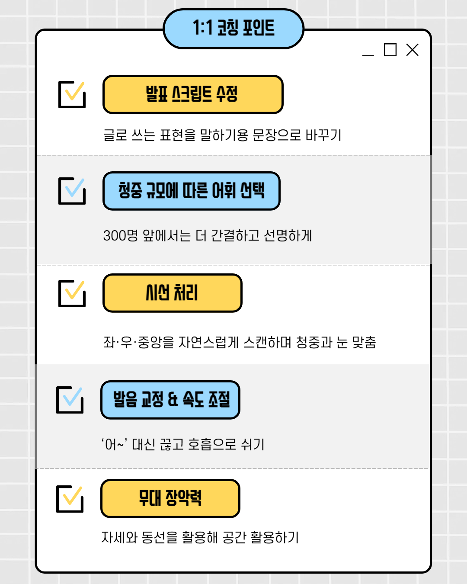Click the text '어~' 대신 끊고 호흡으로 쉬기
Viewport: 467px width, 584px height.
click(x=182, y=444)
